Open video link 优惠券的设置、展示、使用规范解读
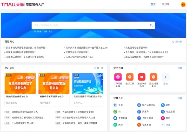 pos(80,123)
